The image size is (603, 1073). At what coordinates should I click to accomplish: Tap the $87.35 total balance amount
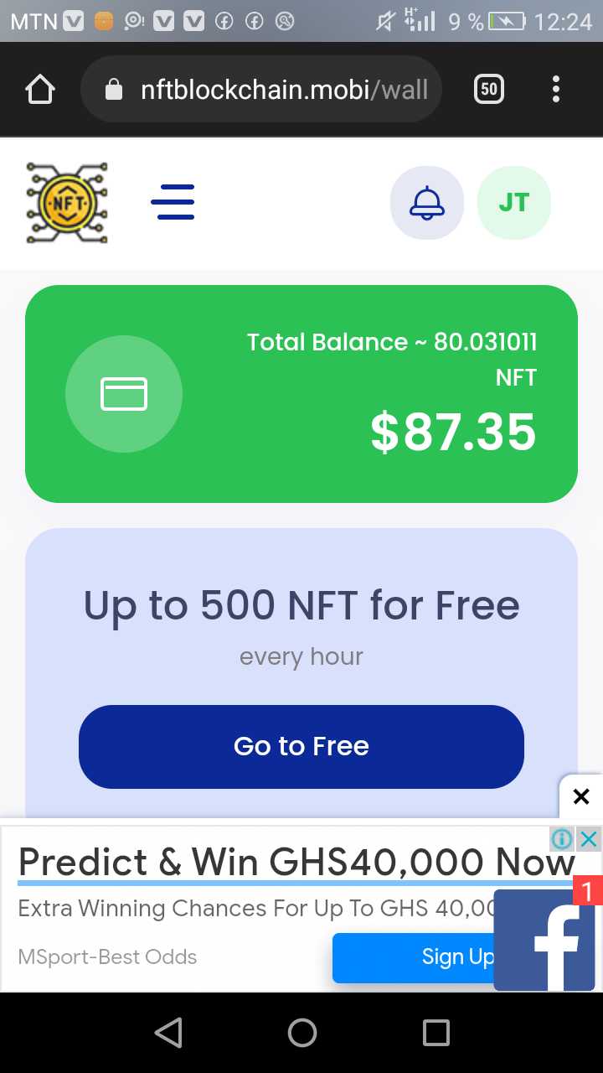coord(453,433)
